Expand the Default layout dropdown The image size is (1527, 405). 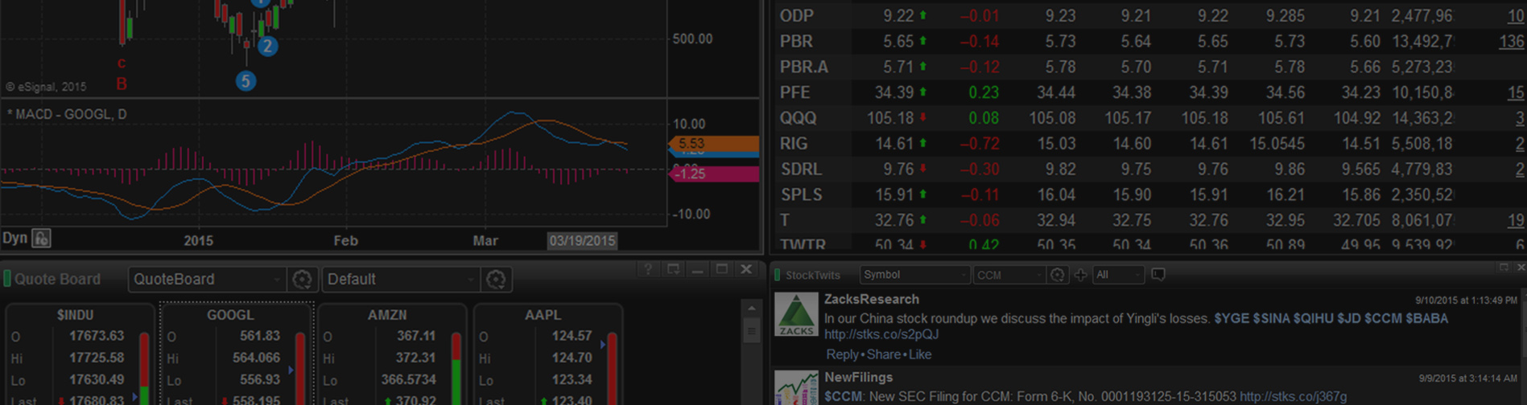point(401,279)
